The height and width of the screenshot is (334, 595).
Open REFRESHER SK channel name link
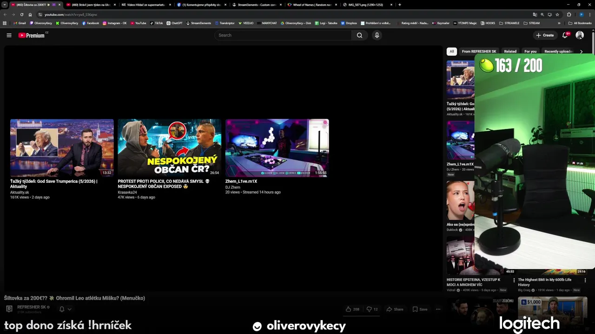32,307
